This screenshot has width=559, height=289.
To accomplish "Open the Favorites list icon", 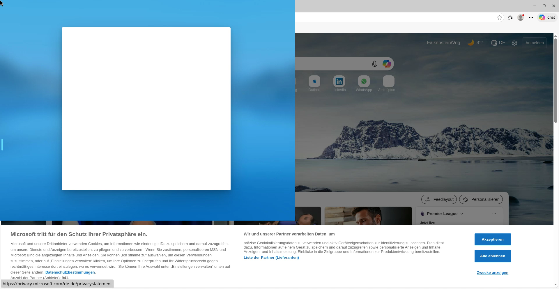I will point(510,17).
